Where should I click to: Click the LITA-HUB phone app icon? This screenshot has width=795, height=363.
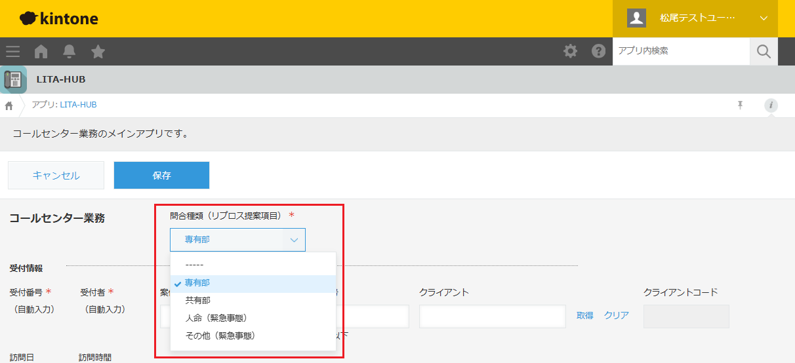14,79
